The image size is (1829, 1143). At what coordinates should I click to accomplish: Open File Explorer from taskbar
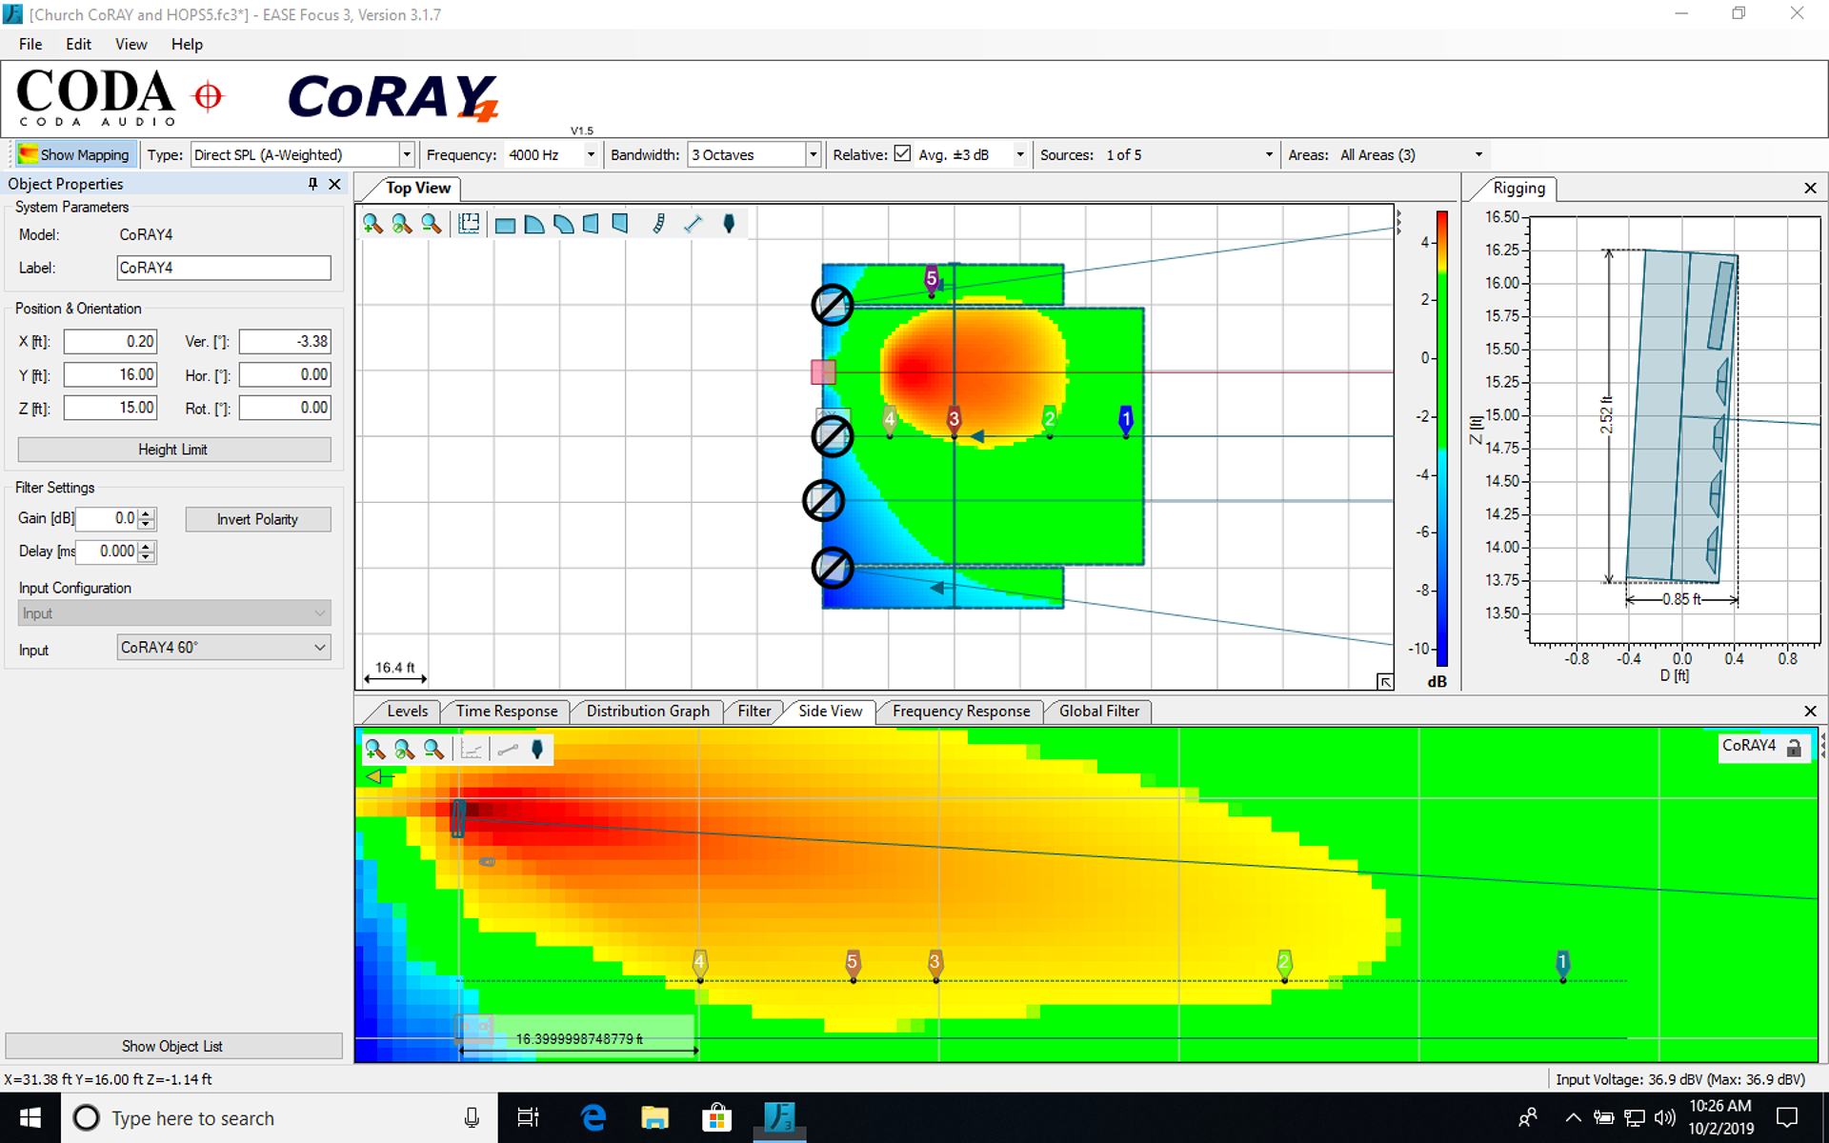point(654,1118)
